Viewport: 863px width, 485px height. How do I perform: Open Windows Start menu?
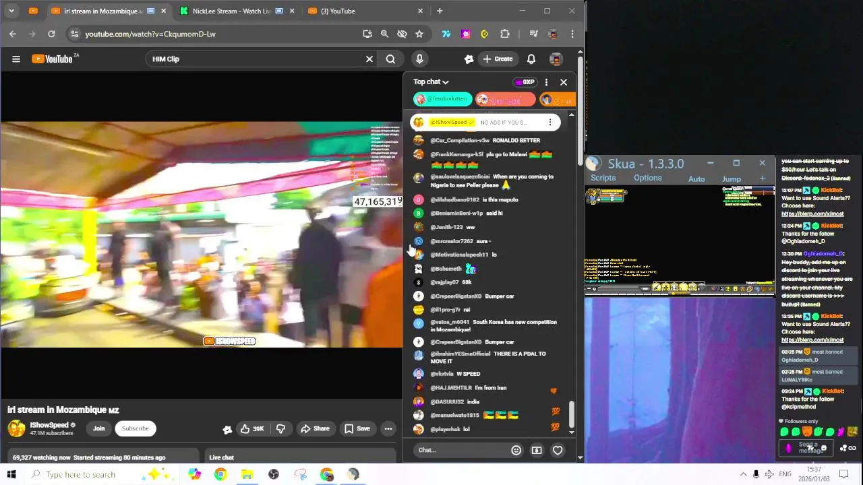(x=11, y=474)
